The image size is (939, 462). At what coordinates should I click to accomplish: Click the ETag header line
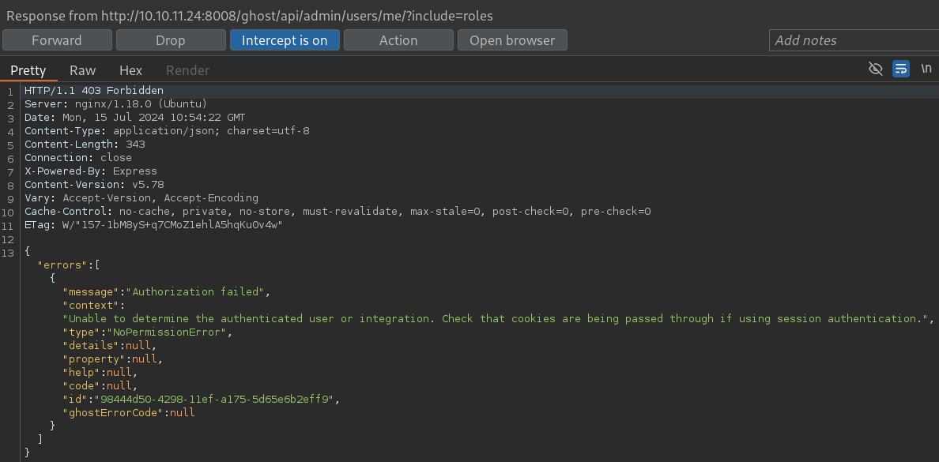[153, 225]
